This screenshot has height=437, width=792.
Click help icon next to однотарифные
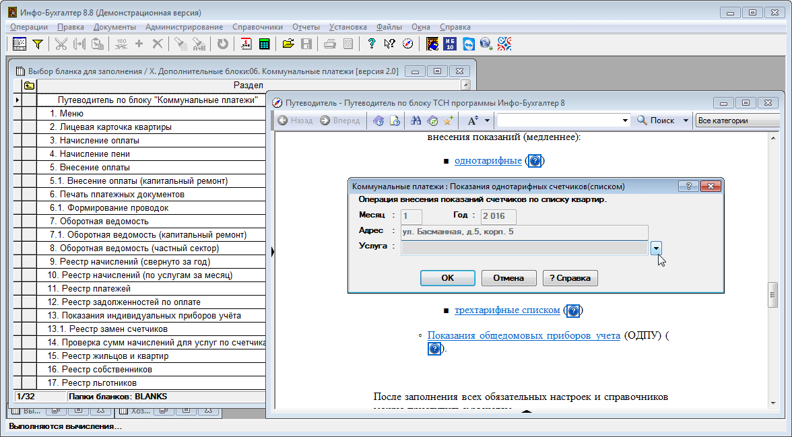535,161
